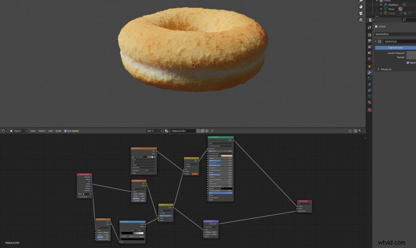This screenshot has width=416, height=248.
Task: Select the Material Output node header
Action: 304,201
